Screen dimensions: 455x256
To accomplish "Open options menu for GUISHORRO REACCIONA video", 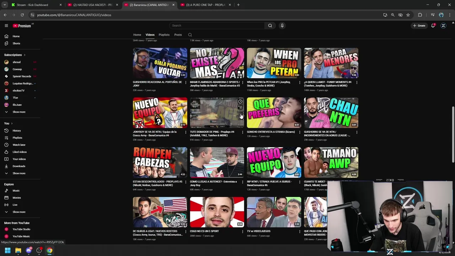I will tap(186, 82).
